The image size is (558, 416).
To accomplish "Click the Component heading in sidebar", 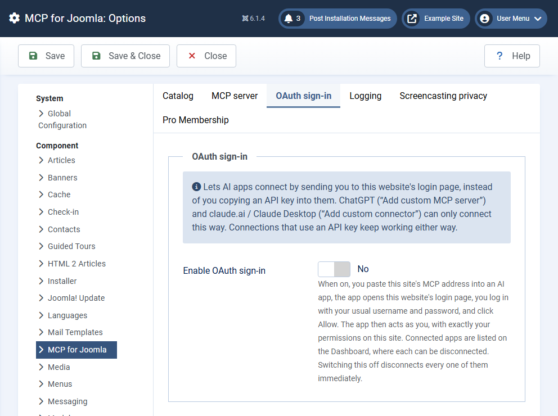I will [x=57, y=146].
